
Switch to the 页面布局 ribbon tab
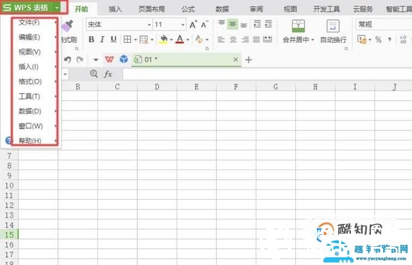coord(152,9)
